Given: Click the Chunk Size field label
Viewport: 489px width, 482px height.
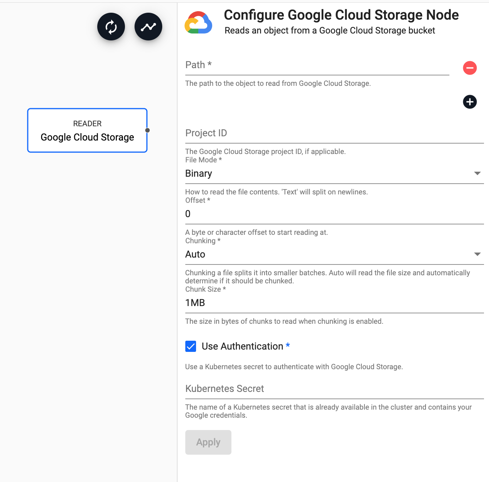Looking at the screenshot, I should [x=205, y=289].
